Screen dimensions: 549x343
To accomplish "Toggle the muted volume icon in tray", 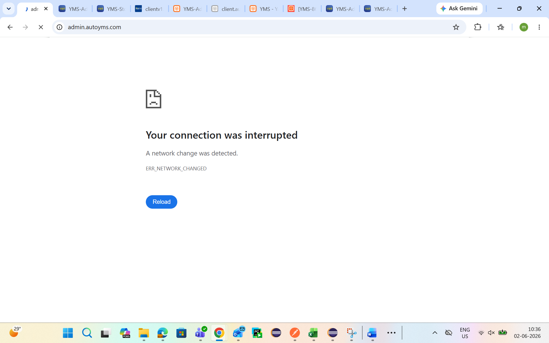I will click(491, 333).
